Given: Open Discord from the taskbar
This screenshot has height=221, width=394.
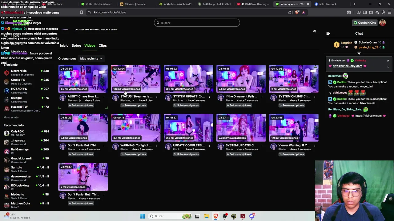Looking at the screenshot, I should point(252,216).
